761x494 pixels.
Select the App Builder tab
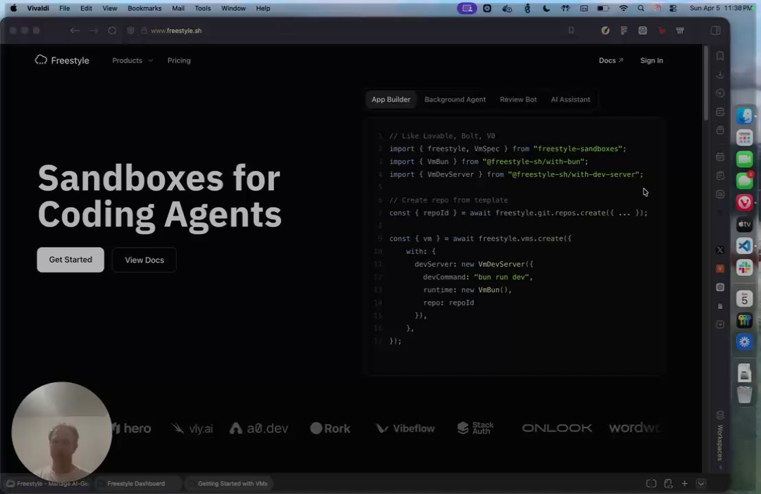[x=391, y=99]
